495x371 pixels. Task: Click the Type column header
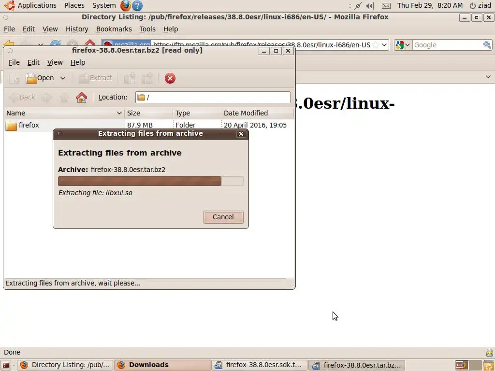pos(197,113)
